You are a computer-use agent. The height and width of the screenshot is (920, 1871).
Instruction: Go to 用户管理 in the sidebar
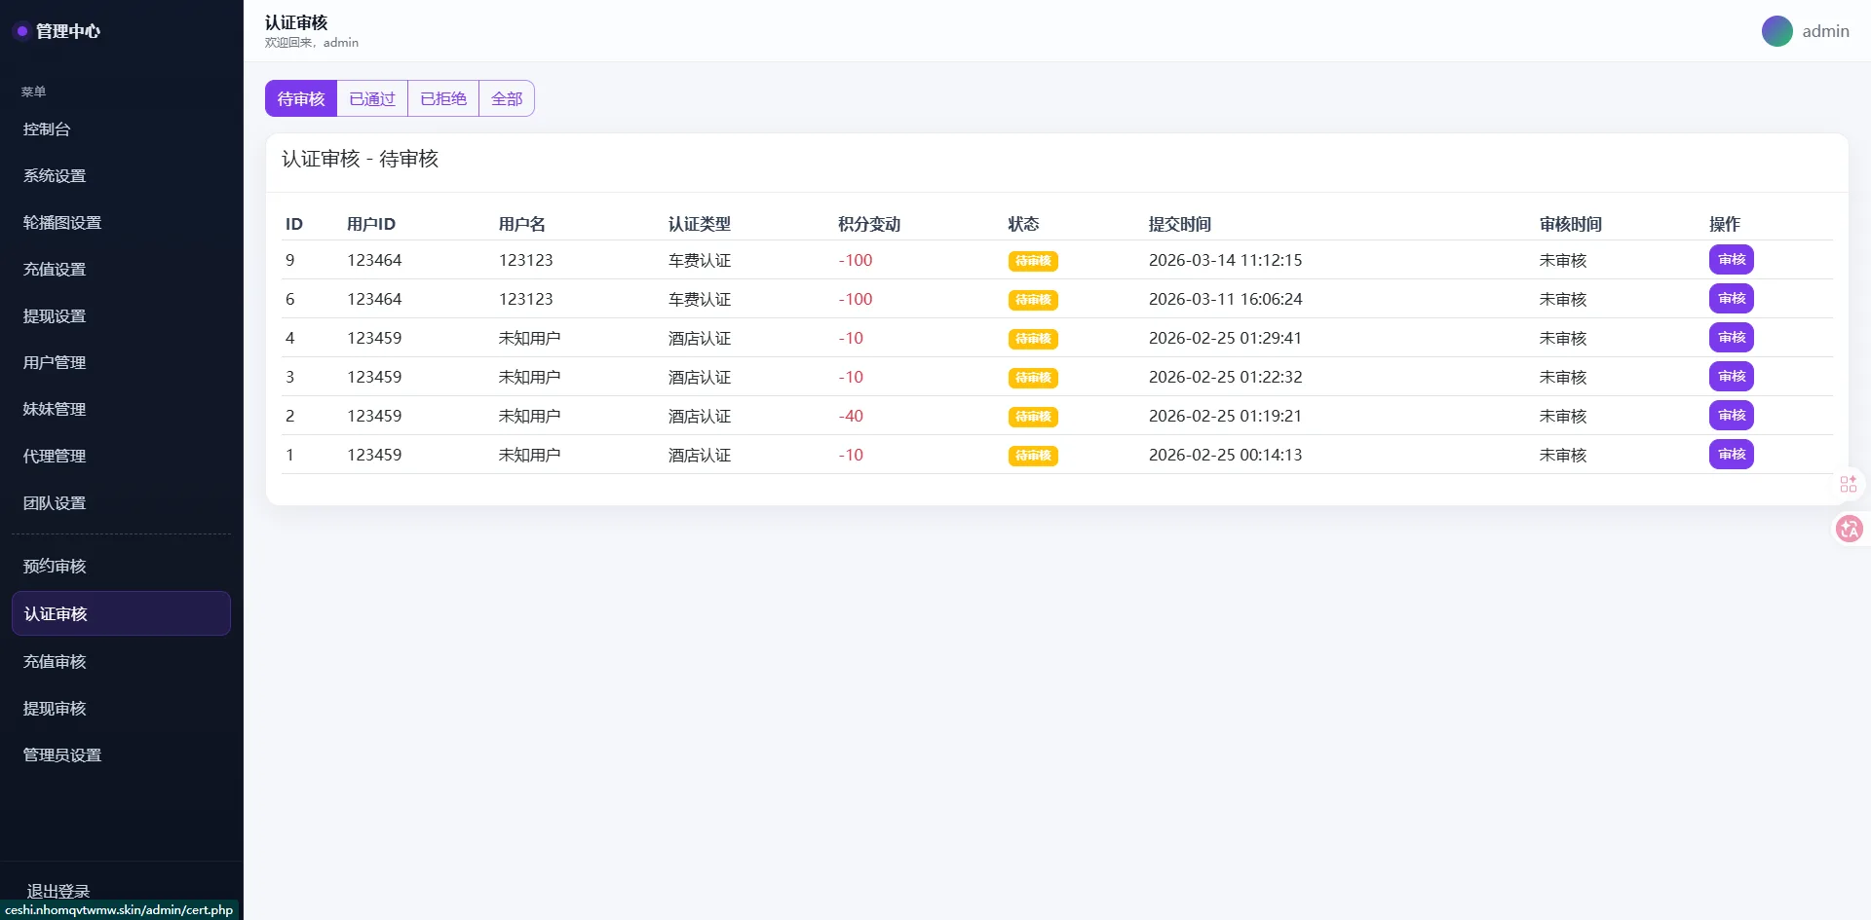[x=55, y=363]
